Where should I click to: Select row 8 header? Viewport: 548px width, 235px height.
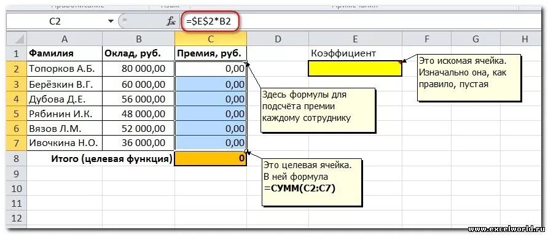16,158
